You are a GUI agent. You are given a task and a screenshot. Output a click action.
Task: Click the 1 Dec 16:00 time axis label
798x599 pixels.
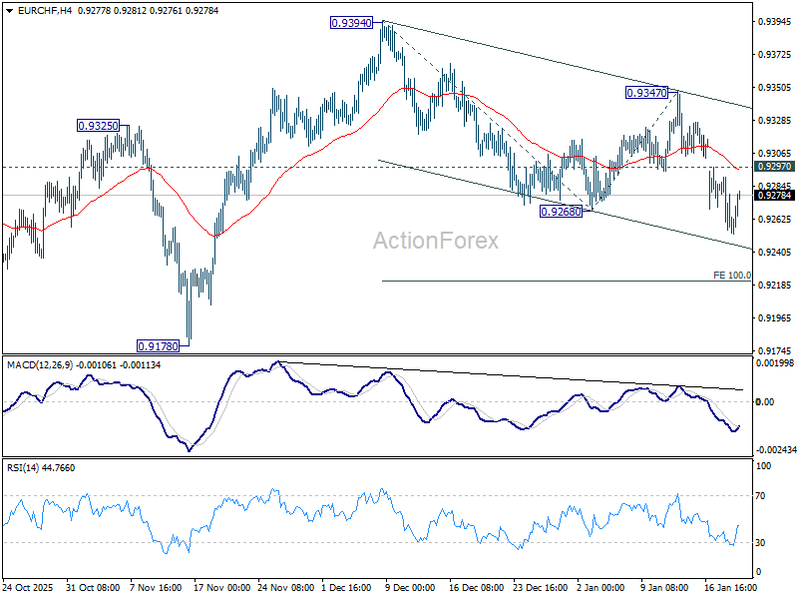(x=347, y=587)
